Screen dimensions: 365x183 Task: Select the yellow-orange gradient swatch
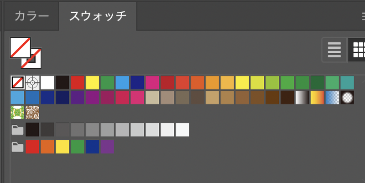coord(317,97)
